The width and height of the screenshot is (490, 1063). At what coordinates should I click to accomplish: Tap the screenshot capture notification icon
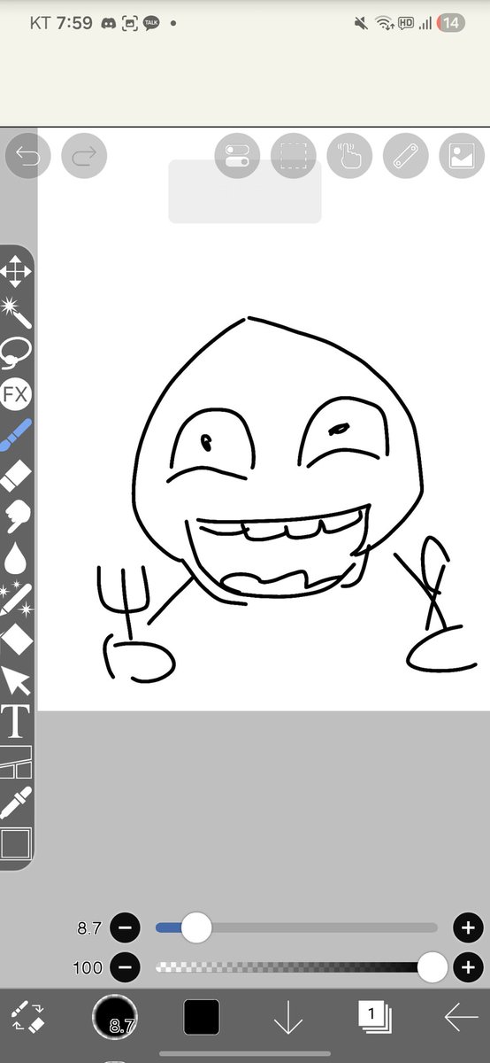130,24
